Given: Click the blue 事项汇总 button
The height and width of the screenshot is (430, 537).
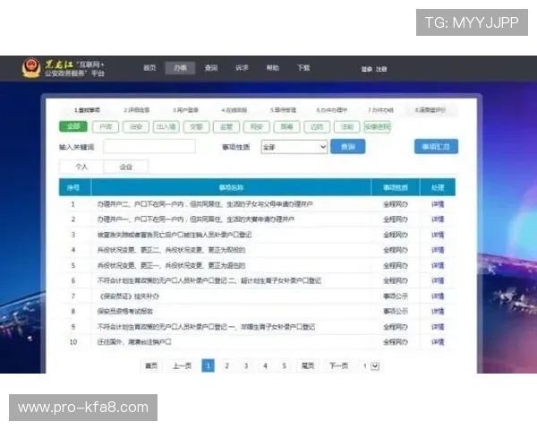Looking at the screenshot, I should pos(436,147).
